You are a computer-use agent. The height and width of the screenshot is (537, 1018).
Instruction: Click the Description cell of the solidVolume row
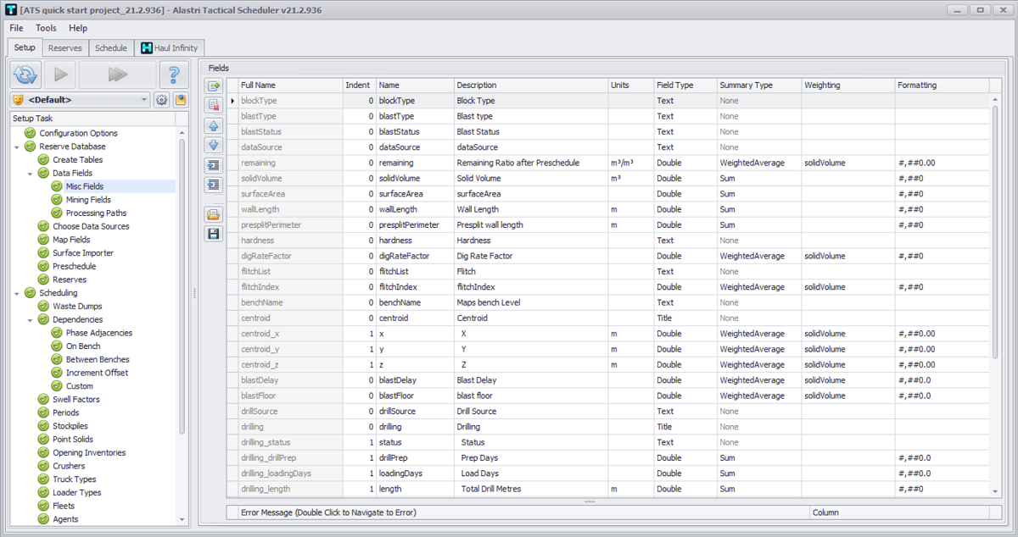click(529, 179)
